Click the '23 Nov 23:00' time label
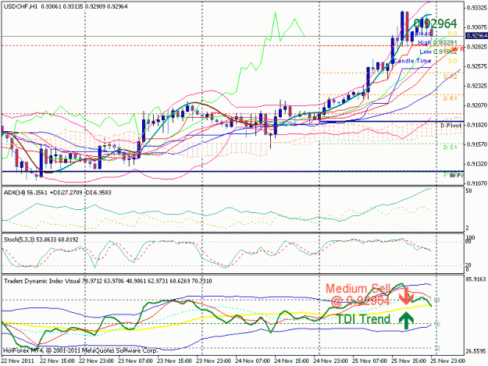Screen dimensions: 488x366 click(x=213, y=361)
